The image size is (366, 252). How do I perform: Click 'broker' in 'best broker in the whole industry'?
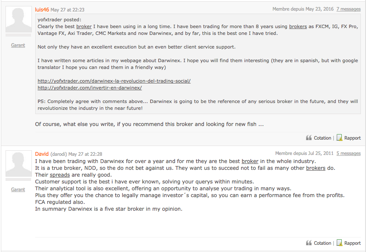coord(250,161)
